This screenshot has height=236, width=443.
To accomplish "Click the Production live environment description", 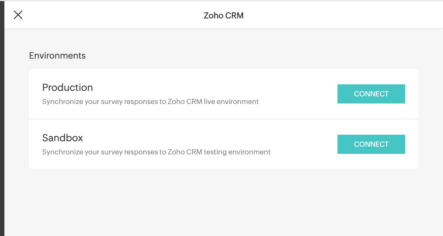I will 150,102.
